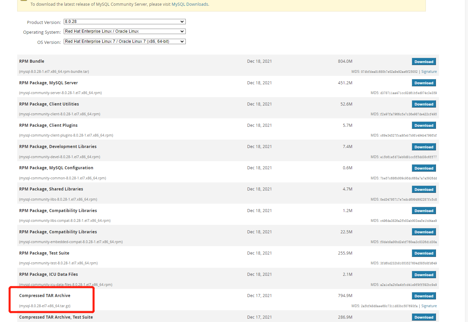This screenshot has height=322, width=468.
Task: Download RPM Package, MySQL Configuration
Action: [x=424, y=168]
